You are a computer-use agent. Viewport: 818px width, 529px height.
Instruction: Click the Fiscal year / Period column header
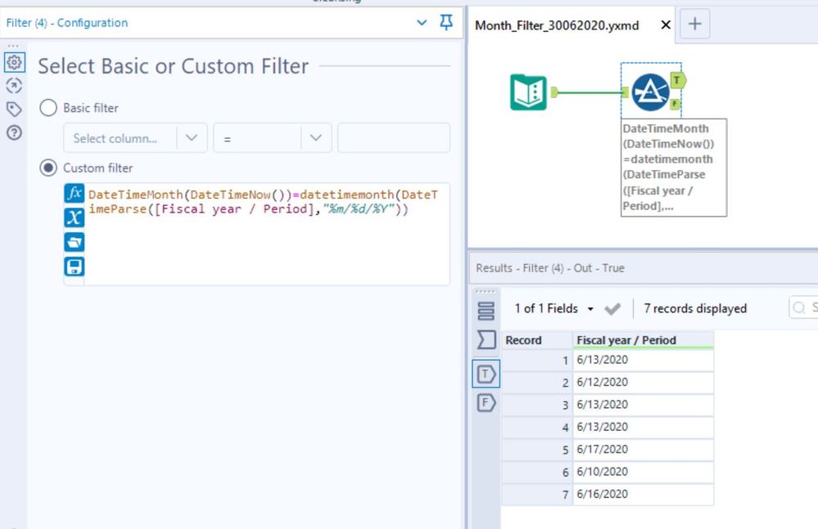tap(626, 340)
